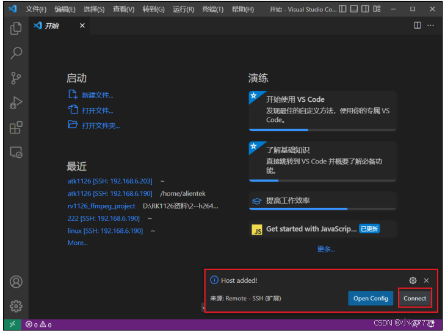Open the 开始使用 VS Code walkthrough

pyautogui.click(x=322, y=111)
